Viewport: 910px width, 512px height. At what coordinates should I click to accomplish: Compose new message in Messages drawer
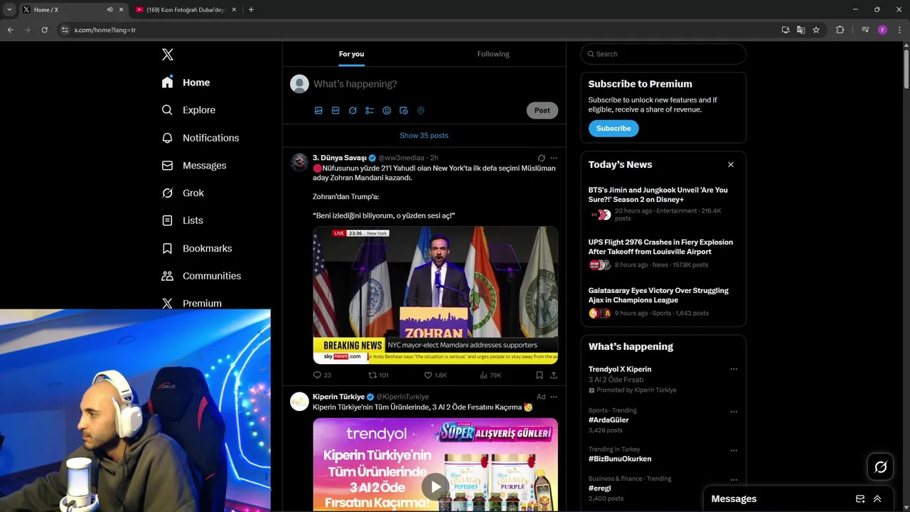pos(860,499)
